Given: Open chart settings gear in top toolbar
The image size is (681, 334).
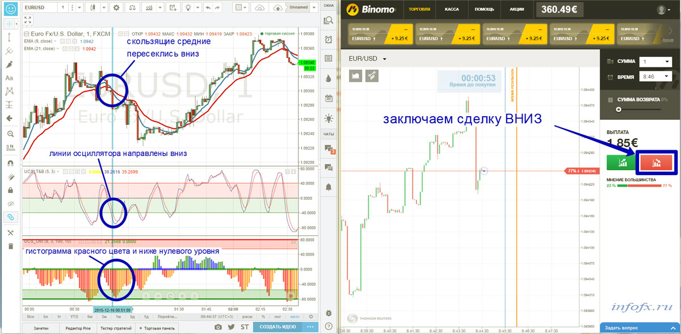Looking at the screenshot, I should pyautogui.click(x=116, y=8).
